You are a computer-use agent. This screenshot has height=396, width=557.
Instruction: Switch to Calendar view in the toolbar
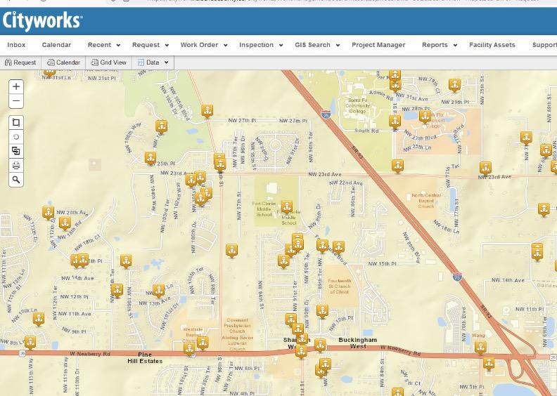coord(63,62)
